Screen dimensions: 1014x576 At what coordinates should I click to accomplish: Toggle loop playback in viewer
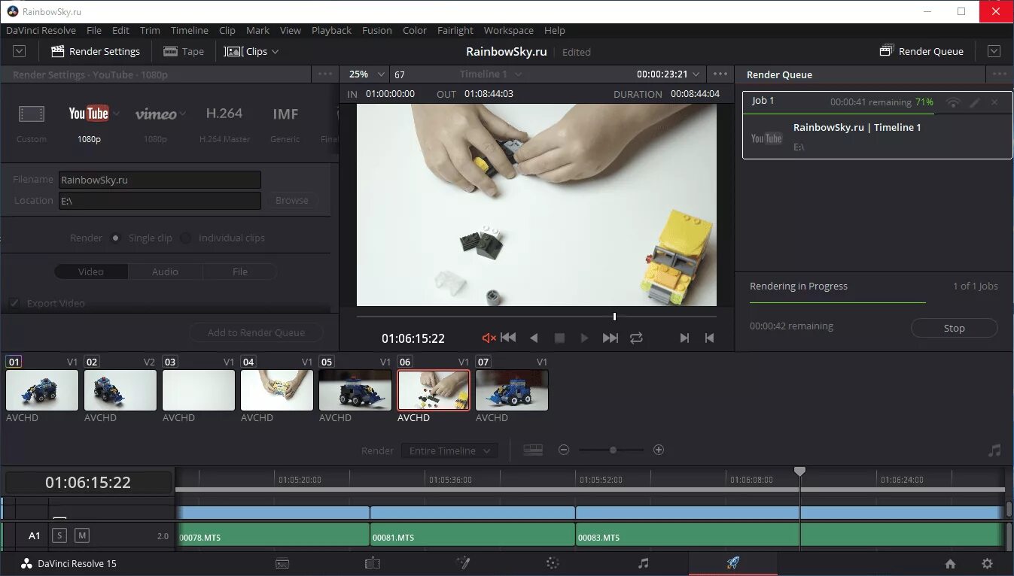coord(636,338)
